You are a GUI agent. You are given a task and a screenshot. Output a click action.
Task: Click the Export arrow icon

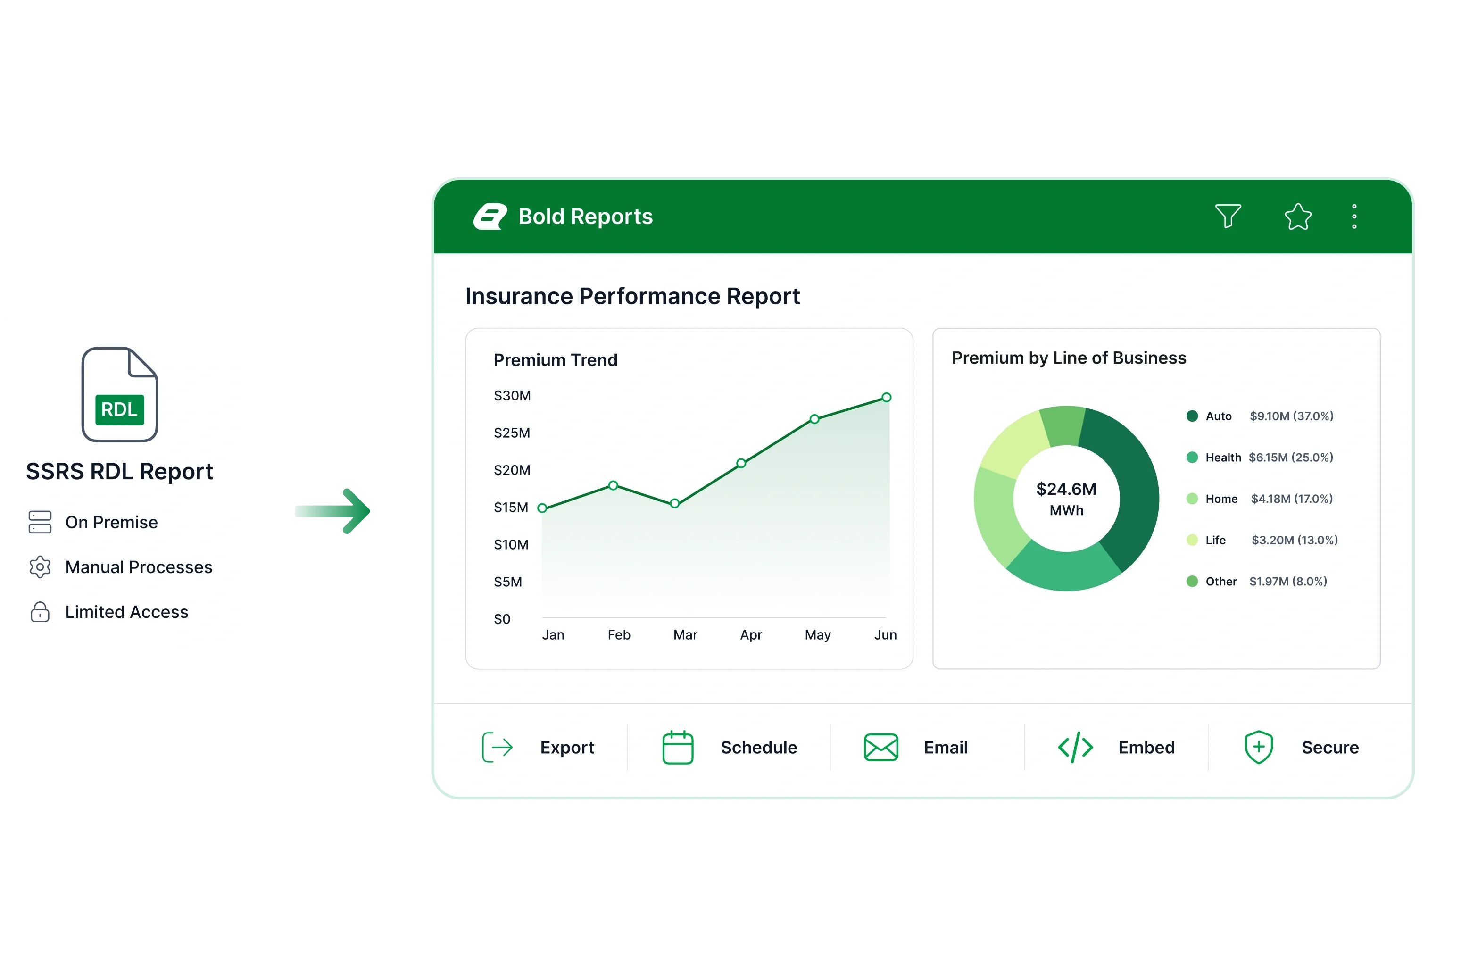coord(497,747)
